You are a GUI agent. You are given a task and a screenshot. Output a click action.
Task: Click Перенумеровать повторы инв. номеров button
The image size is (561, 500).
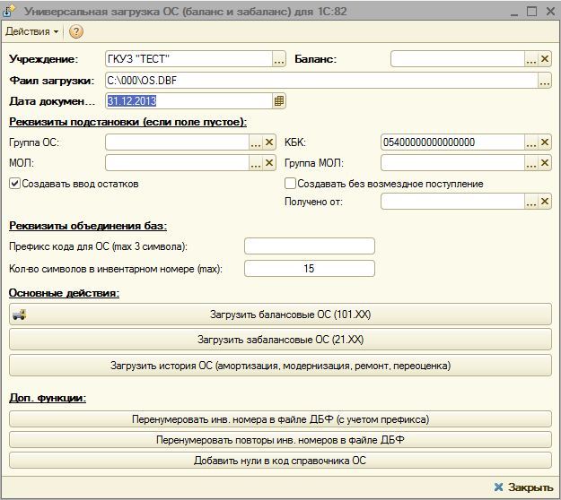[x=280, y=440]
